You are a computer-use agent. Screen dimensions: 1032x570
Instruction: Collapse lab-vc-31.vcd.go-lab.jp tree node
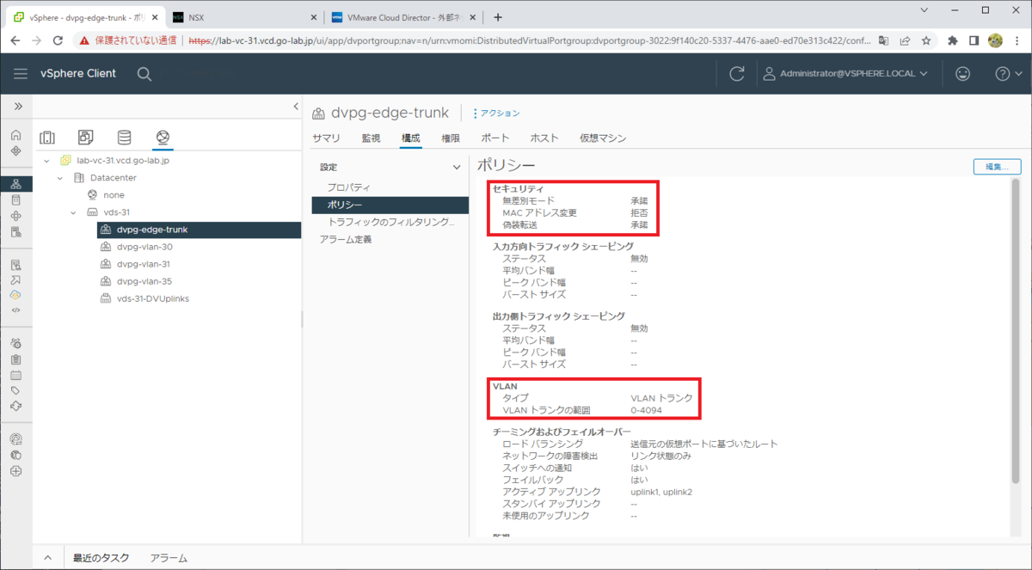click(46, 161)
